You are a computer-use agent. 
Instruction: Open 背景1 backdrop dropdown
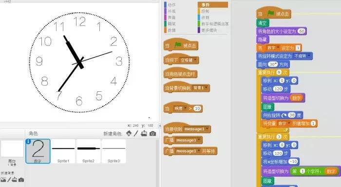pos(200,88)
